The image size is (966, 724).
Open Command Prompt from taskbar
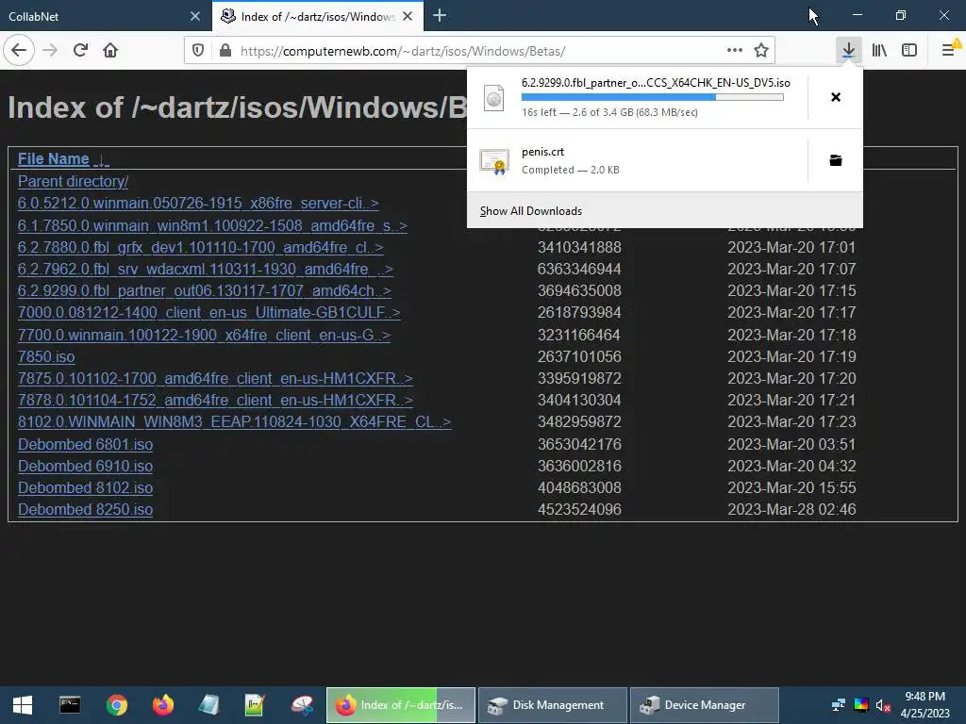click(70, 705)
